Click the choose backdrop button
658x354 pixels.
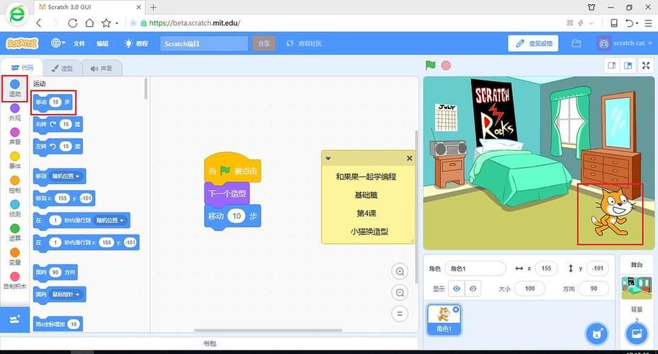coord(635,332)
